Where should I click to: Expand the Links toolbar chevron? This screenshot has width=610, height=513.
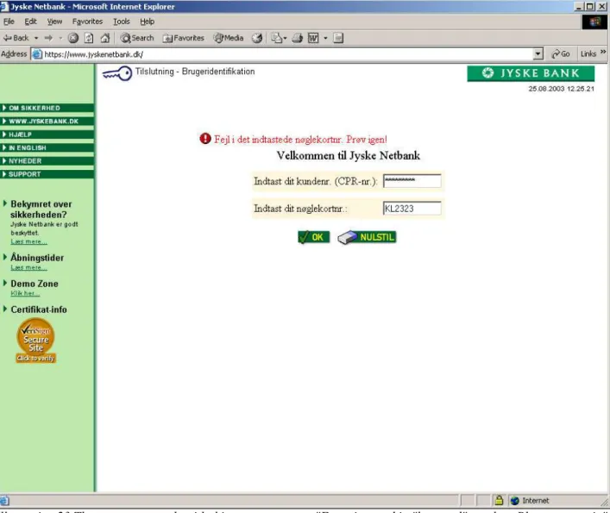click(x=603, y=52)
